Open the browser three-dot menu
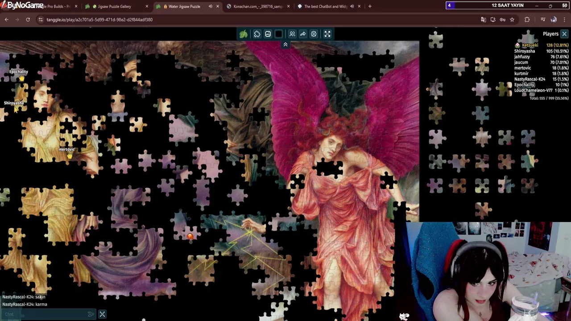Image resolution: width=571 pixels, height=321 pixels. [565, 20]
